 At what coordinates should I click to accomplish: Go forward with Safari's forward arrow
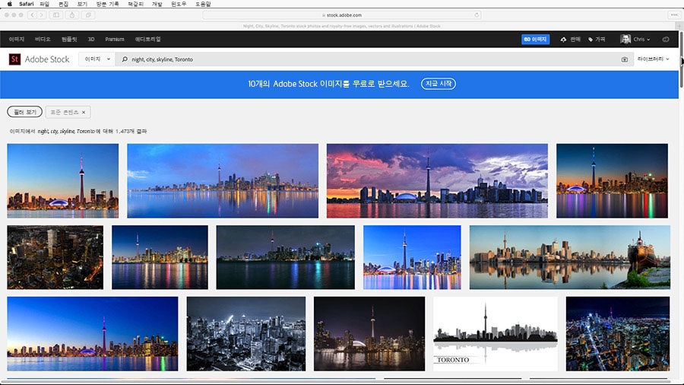pos(42,15)
